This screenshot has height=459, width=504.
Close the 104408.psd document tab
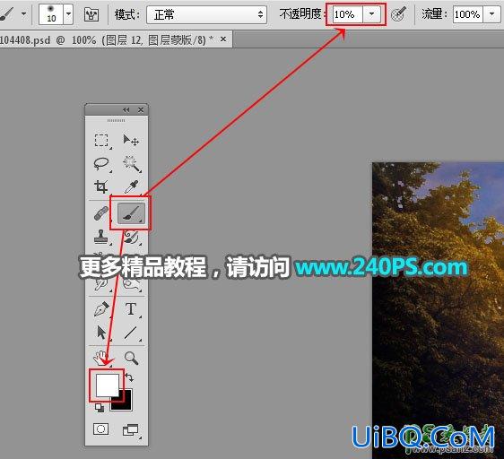tap(223, 39)
